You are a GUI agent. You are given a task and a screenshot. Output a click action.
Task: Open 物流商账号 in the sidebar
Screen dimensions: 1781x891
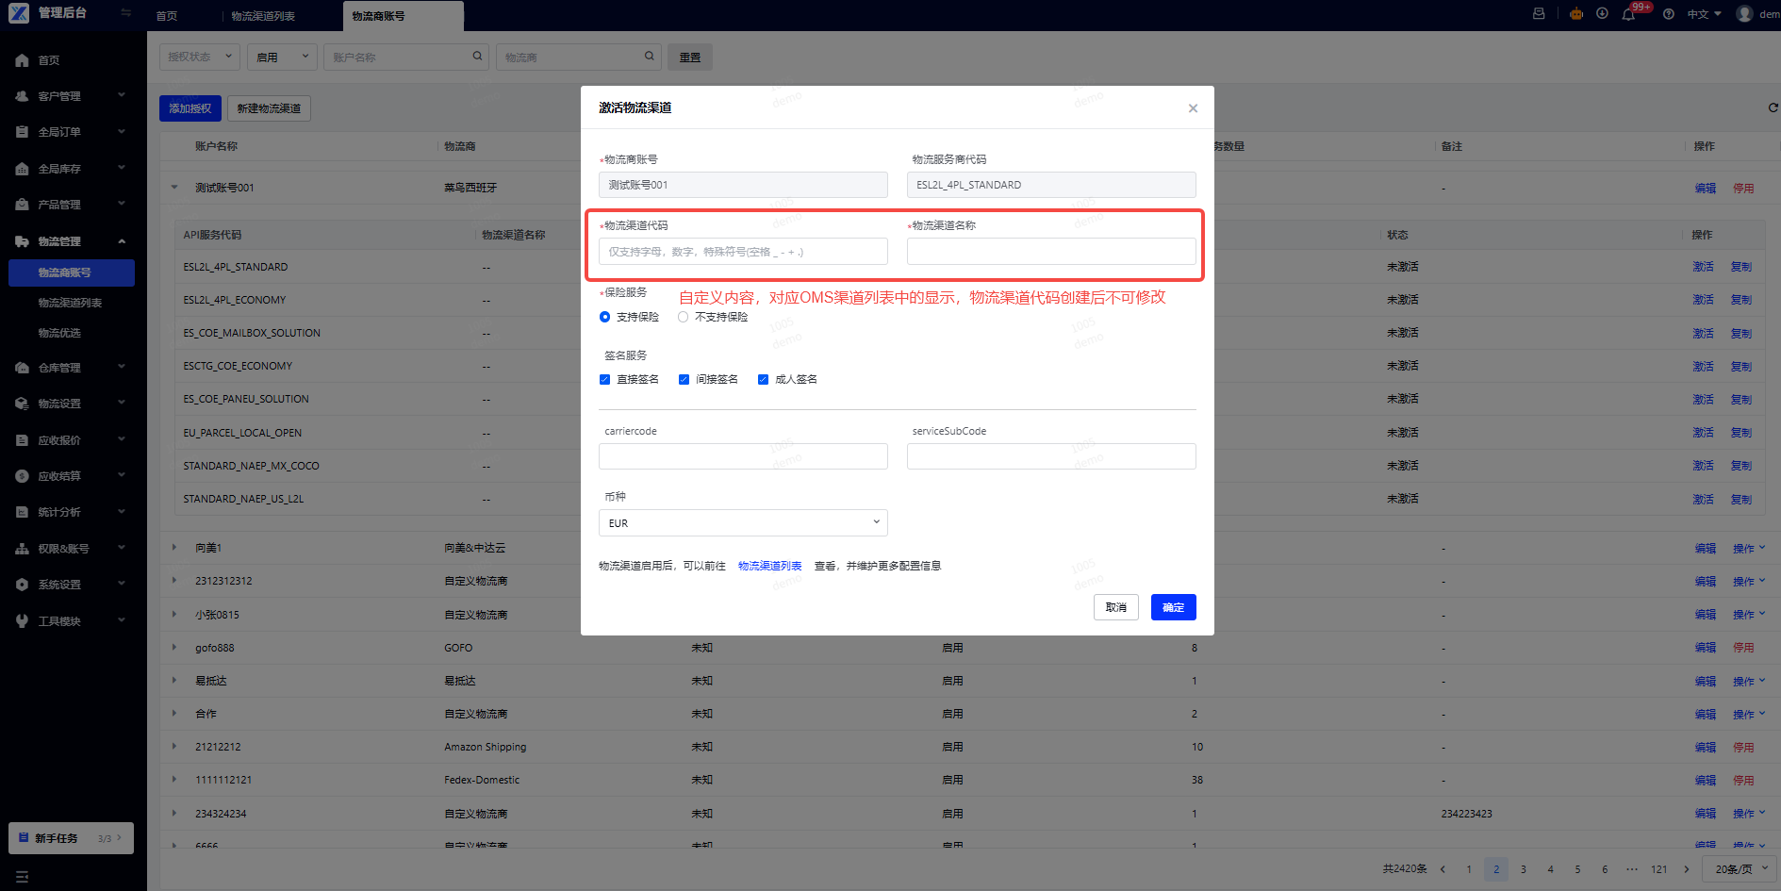[72, 272]
